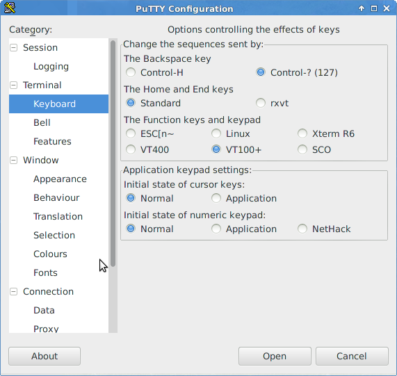Collapse the Connection tree node
397x376 pixels.
[14, 291]
